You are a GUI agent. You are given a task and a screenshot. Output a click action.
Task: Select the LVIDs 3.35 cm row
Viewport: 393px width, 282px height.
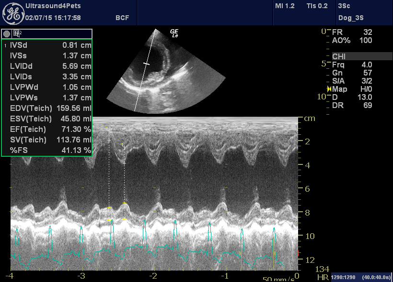click(x=47, y=77)
